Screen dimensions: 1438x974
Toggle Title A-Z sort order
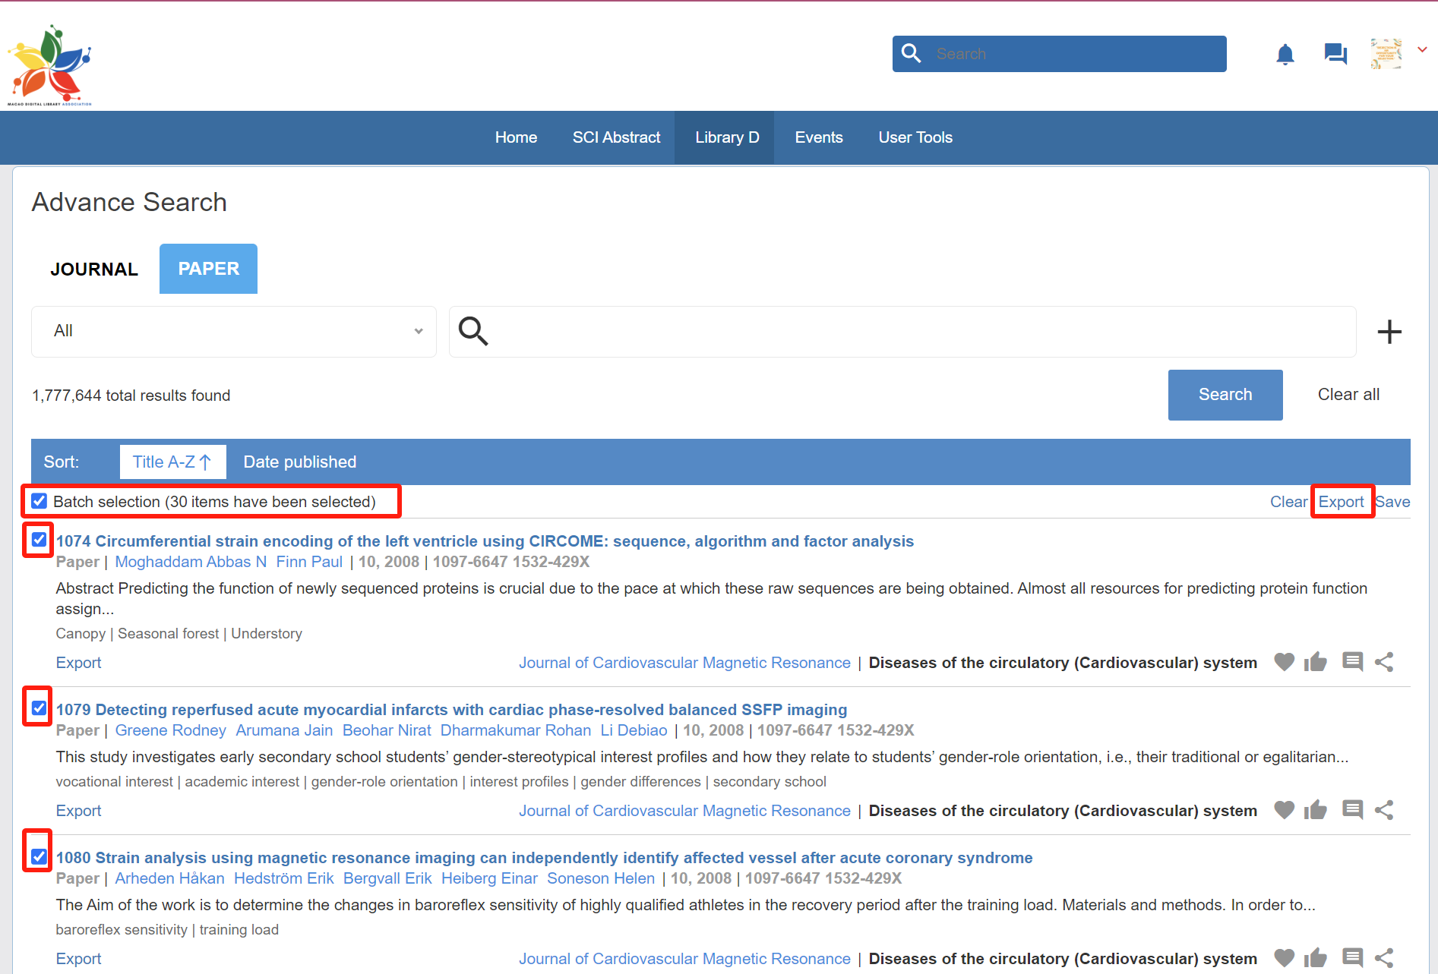172,462
